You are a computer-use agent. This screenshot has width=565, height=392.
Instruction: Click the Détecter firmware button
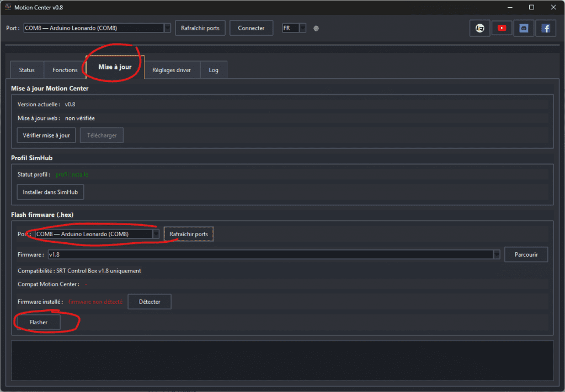pyautogui.click(x=149, y=302)
